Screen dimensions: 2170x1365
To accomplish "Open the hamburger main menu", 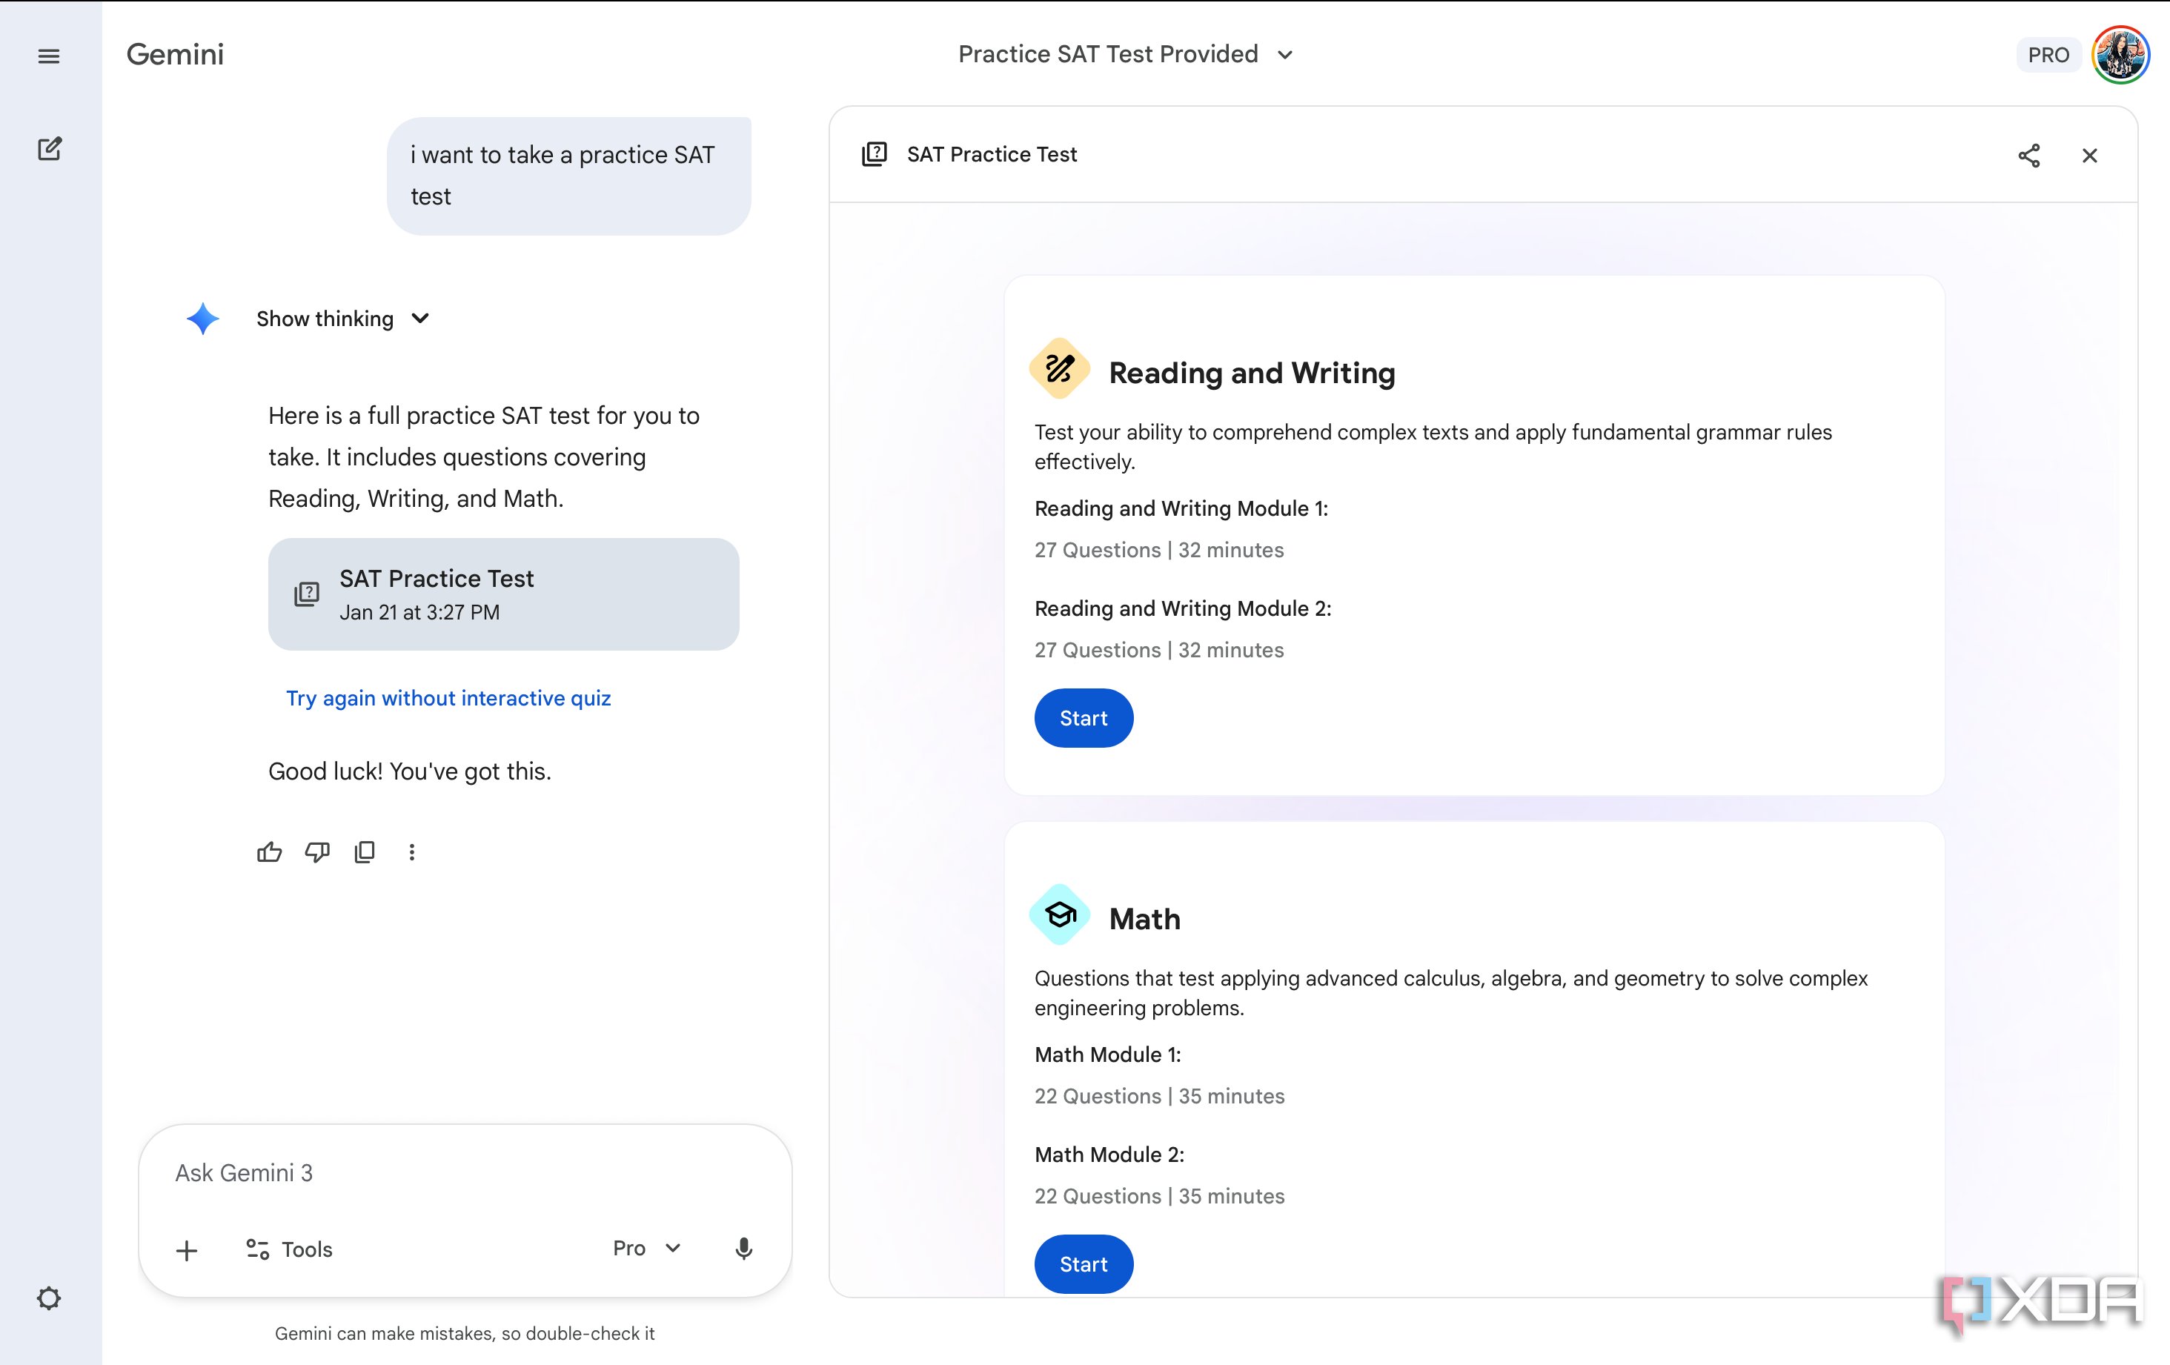I will (49, 56).
